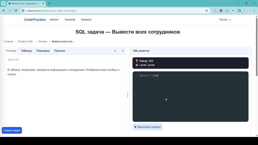Open the tab search dropdown arrow
Screen dimensions: 258x145
point(4,3)
